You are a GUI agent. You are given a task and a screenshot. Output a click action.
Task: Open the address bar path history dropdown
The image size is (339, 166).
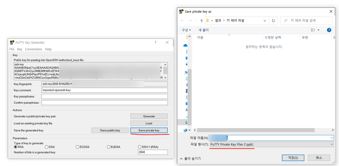tap(265, 21)
